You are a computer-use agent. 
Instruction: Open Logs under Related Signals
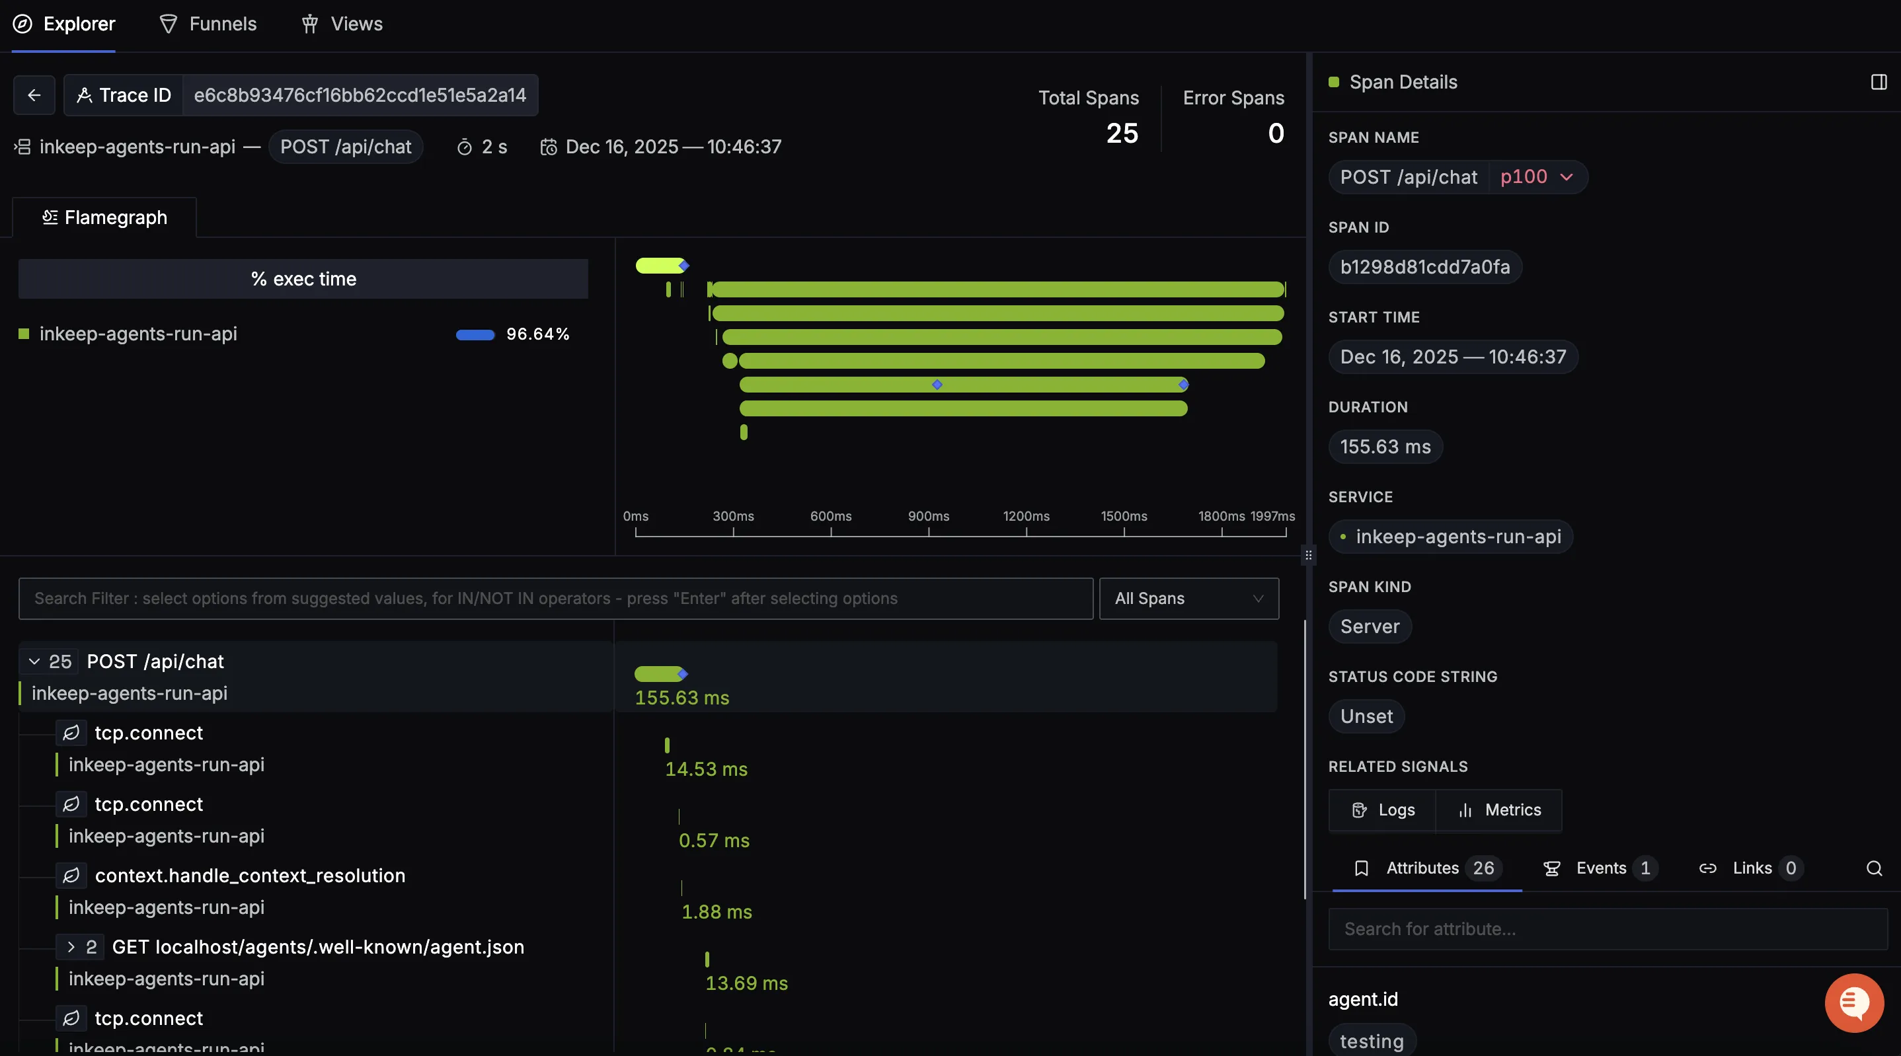(x=1381, y=810)
